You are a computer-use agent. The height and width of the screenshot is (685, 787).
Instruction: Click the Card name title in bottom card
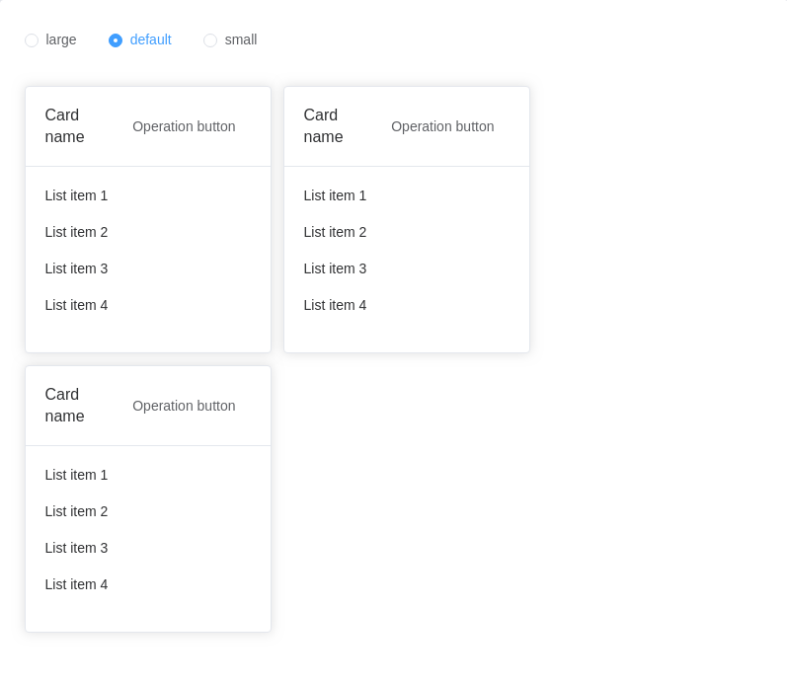[x=65, y=406]
